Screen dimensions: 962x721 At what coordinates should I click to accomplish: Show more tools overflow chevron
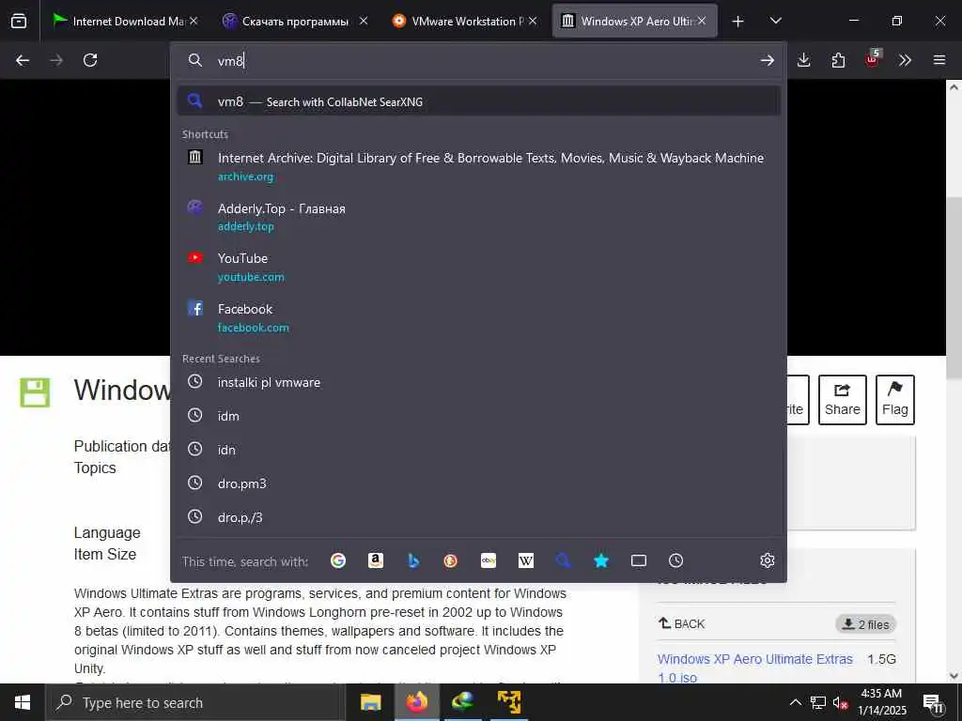pos(905,60)
